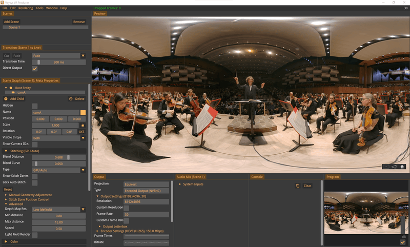
Task: Open the File menu
Action: tap(5, 8)
